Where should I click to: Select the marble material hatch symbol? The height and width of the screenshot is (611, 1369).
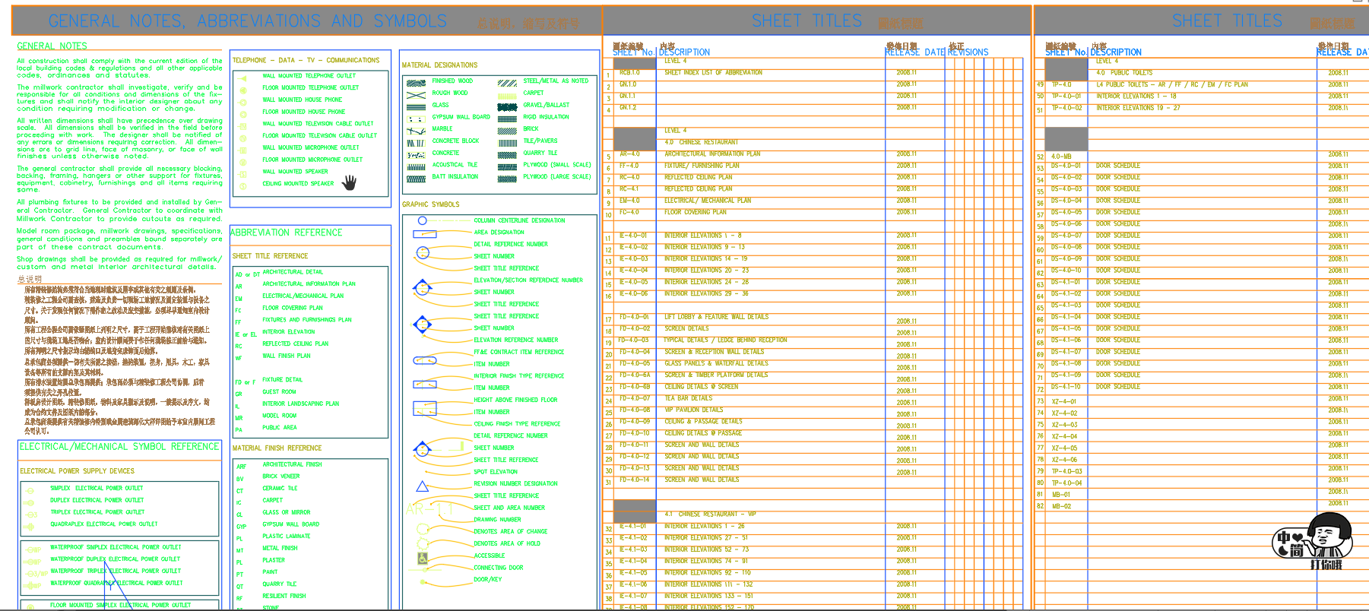pos(416,131)
